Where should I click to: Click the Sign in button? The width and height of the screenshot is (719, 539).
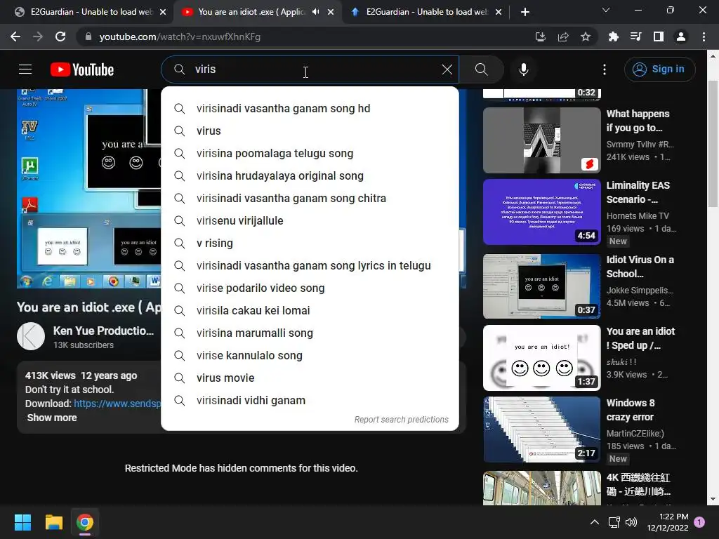point(659,69)
